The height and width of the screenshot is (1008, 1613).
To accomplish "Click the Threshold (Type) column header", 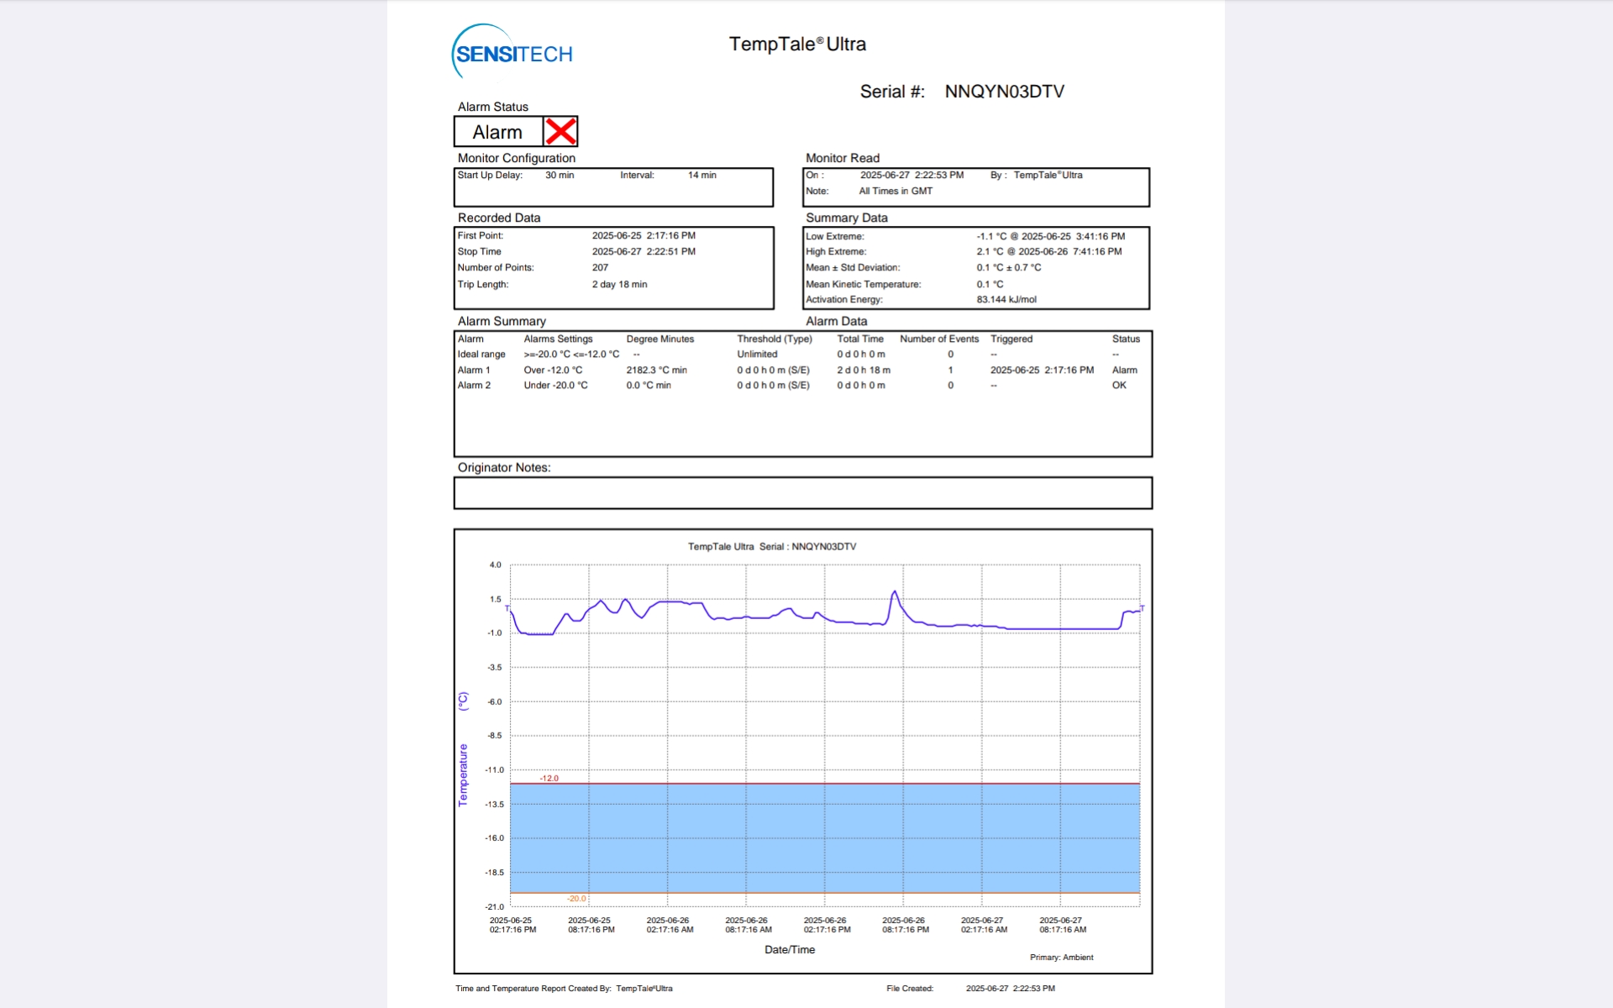I will point(775,339).
